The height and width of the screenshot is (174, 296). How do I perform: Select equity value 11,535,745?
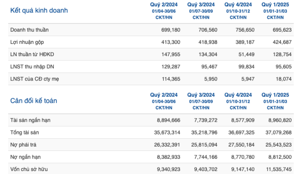(279, 169)
